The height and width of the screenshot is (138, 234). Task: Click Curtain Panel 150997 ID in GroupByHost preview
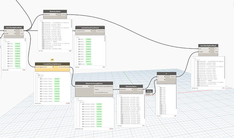click(99, 104)
